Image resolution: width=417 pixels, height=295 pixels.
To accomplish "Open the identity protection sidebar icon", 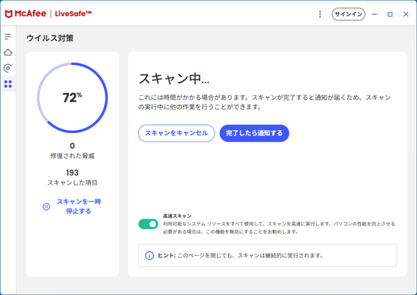I will pos(8,68).
